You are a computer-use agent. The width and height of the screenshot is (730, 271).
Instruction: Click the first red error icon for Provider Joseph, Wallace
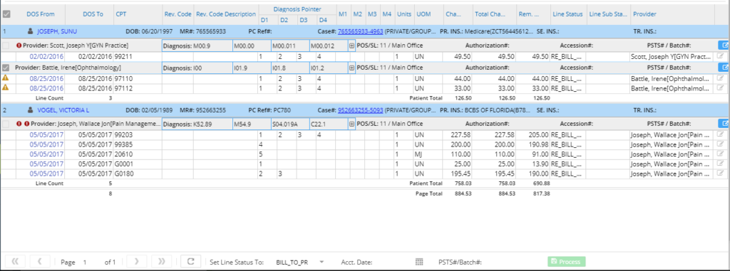pyautogui.click(x=19, y=124)
